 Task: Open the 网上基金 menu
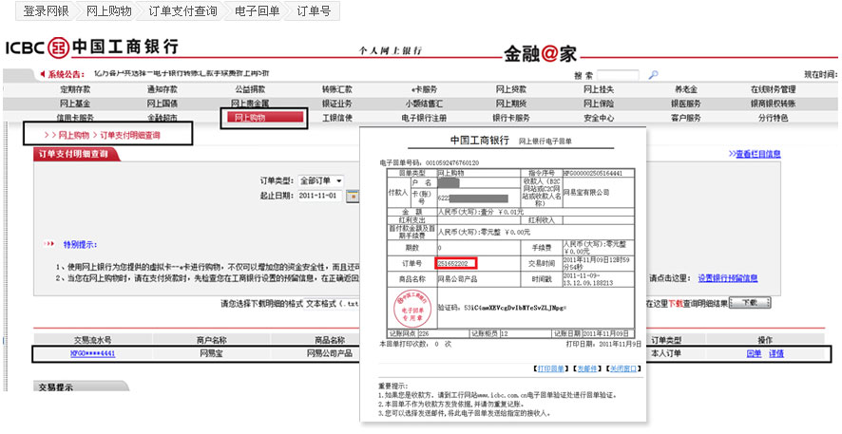click(x=75, y=104)
